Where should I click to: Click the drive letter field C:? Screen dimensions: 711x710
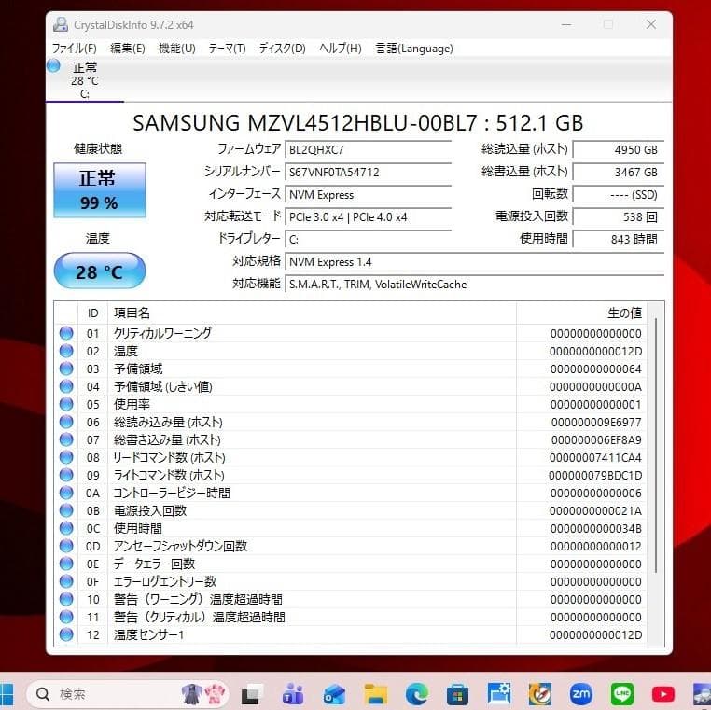pyautogui.click(x=369, y=240)
